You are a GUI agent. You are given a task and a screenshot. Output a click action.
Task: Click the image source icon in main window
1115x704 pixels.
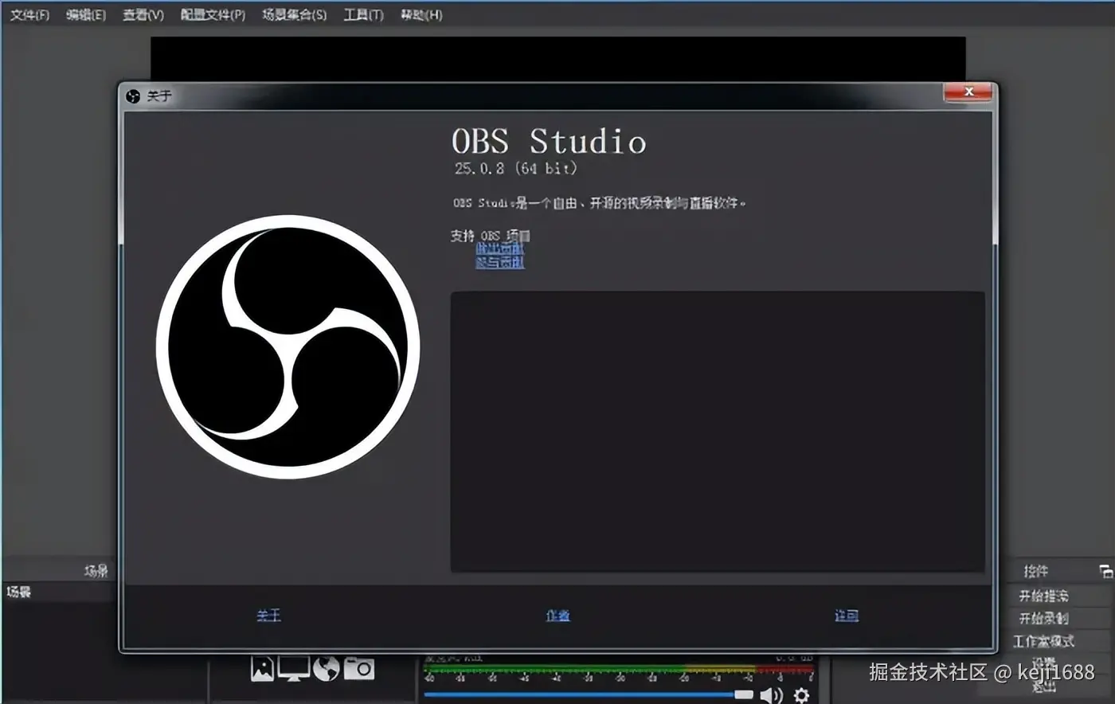(262, 668)
